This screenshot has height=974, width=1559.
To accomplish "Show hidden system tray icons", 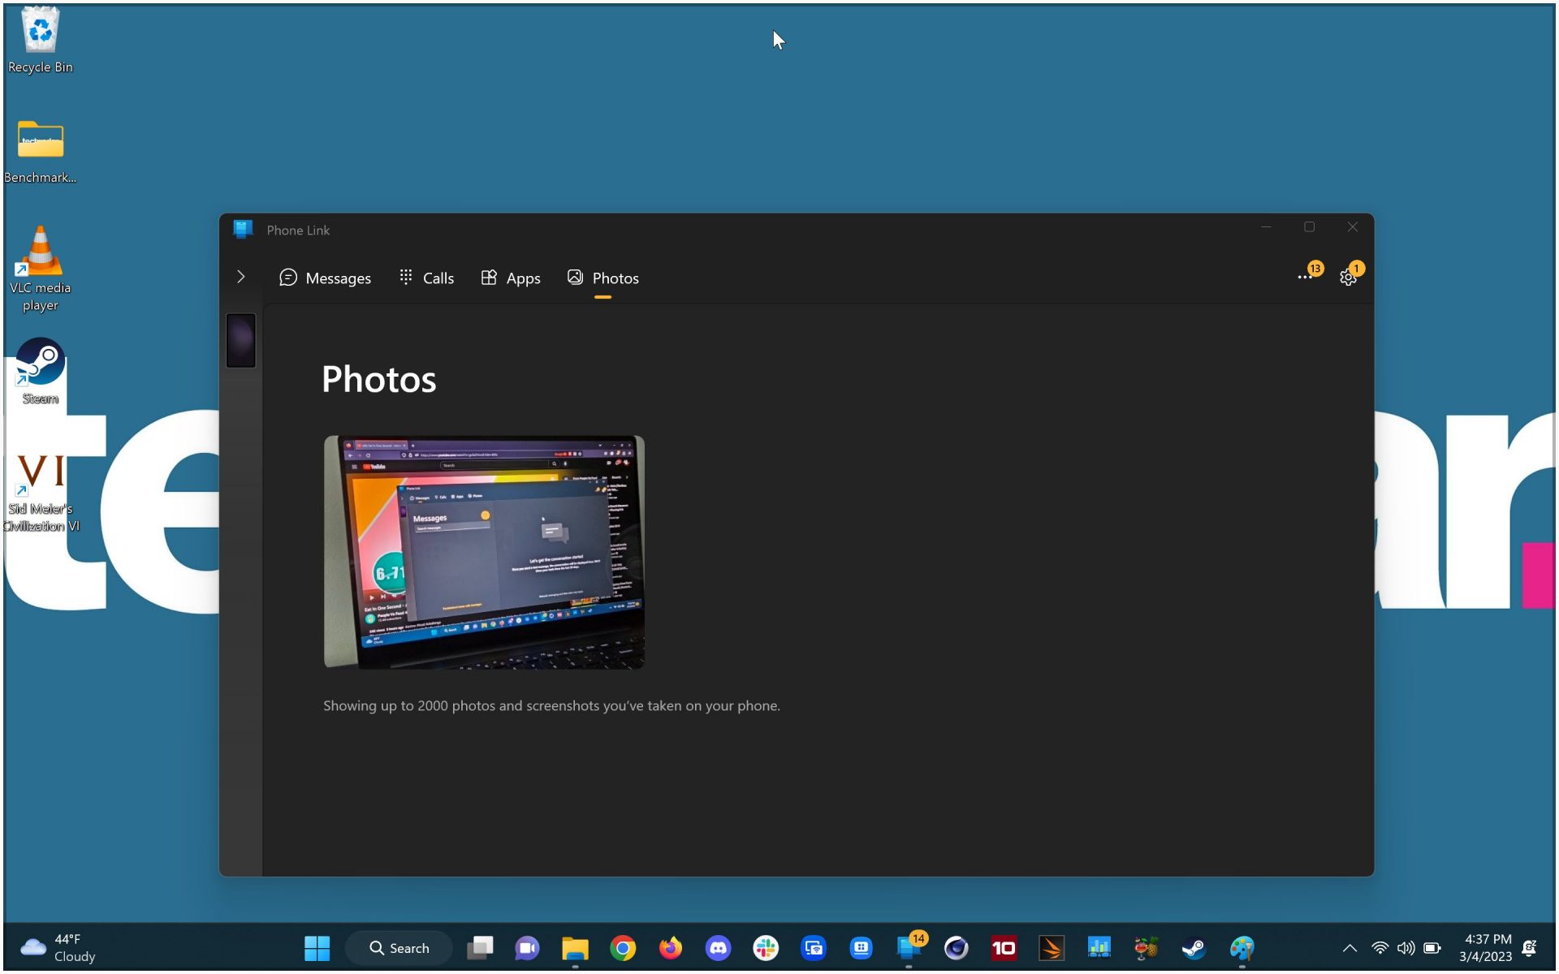I will (1350, 948).
